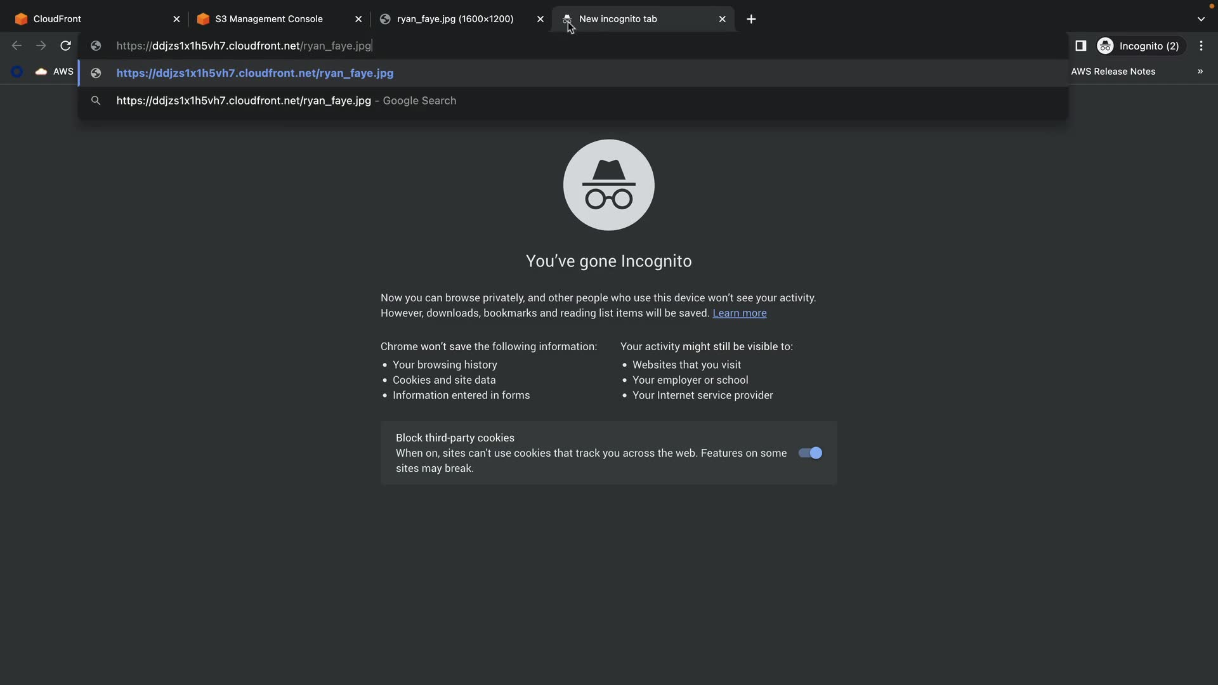Click the forward navigation arrow
This screenshot has width=1218, height=685.
[41, 46]
